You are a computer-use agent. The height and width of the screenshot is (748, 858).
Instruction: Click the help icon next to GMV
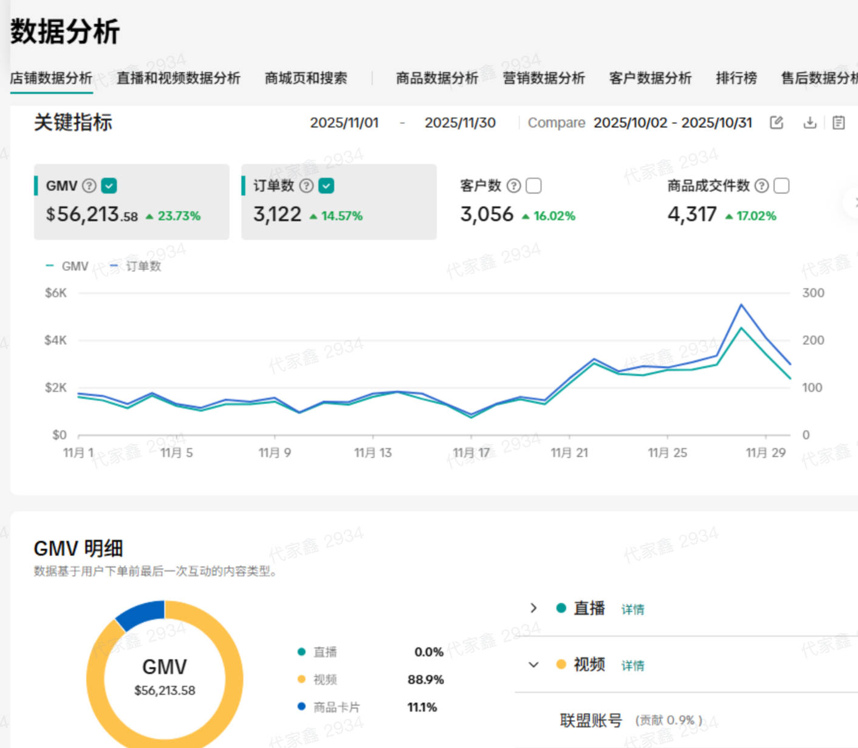89,186
